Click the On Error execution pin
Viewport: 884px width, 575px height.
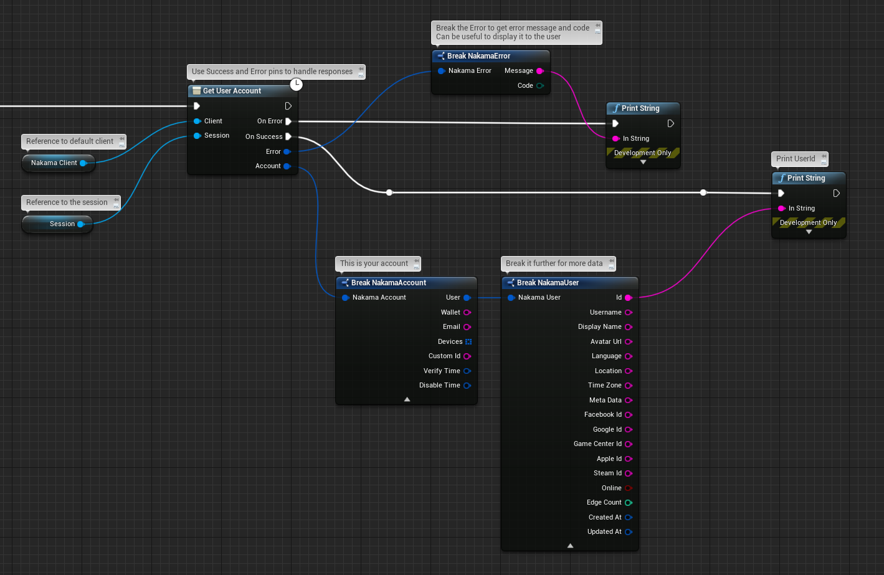click(288, 121)
